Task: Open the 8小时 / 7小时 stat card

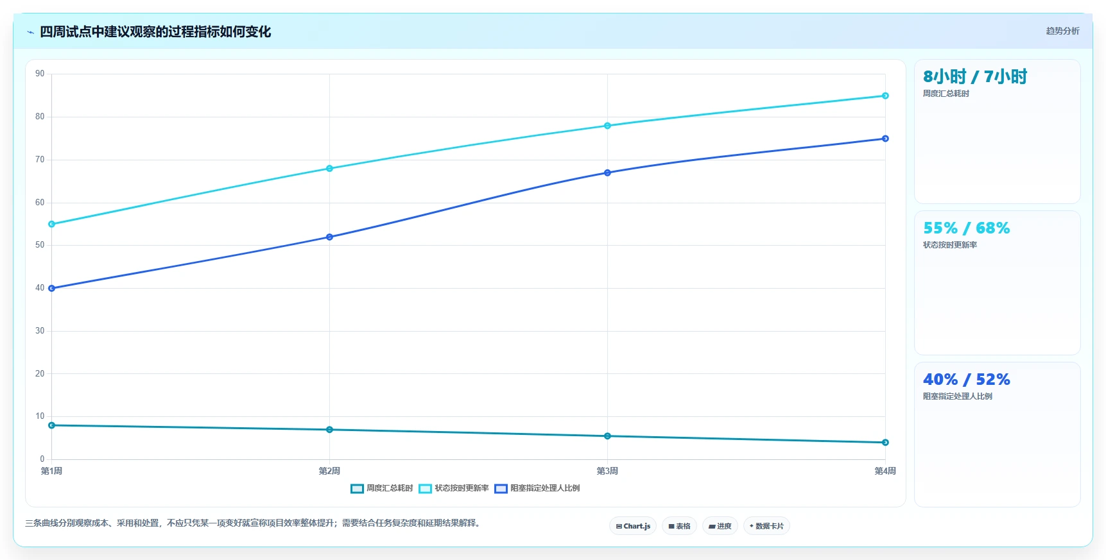Action: tap(997, 132)
